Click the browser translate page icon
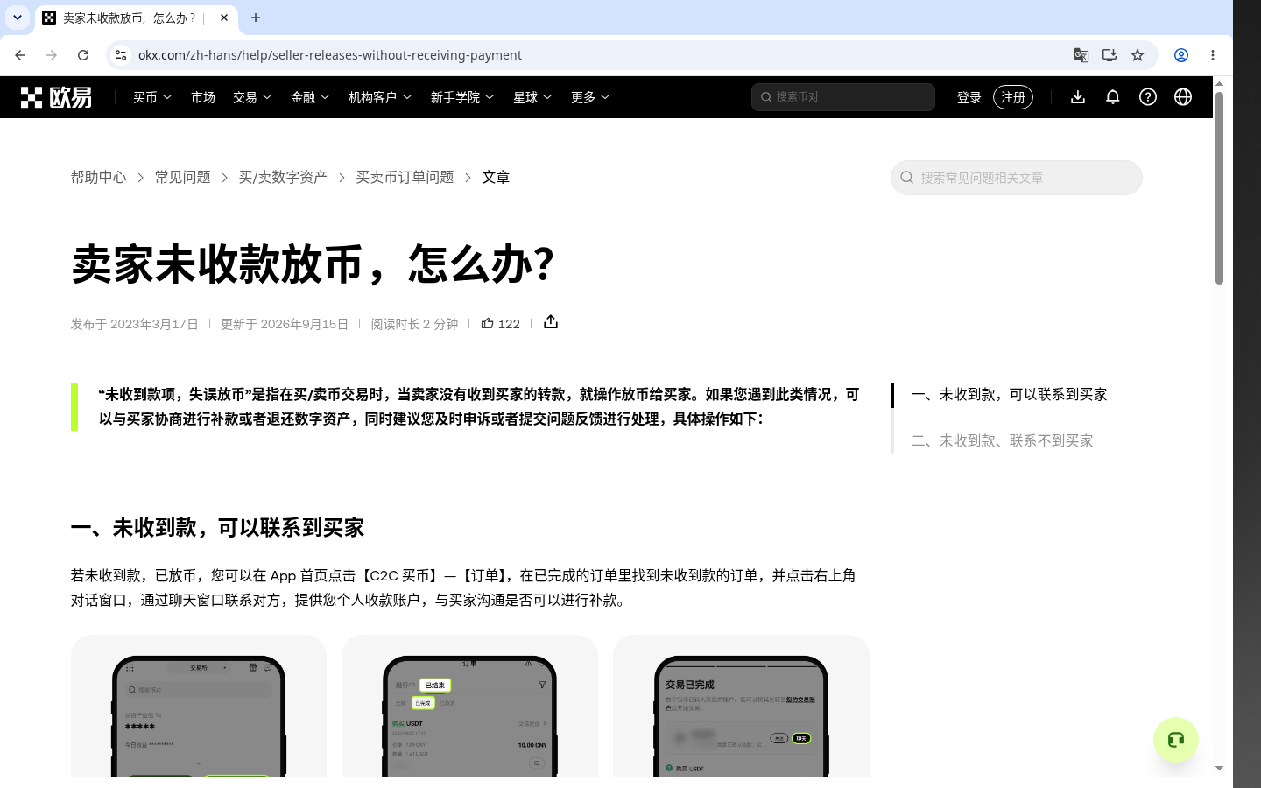The image size is (1261, 788). click(1081, 55)
